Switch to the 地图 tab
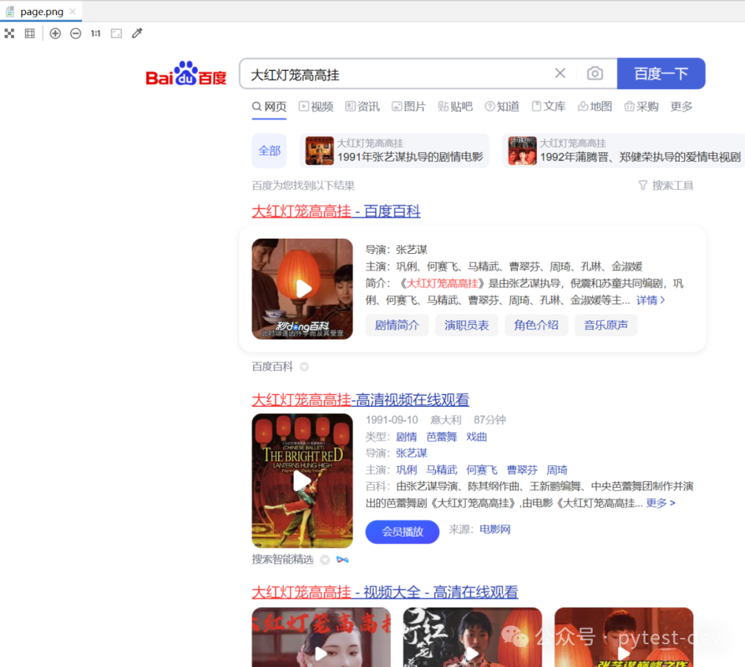 tap(595, 106)
